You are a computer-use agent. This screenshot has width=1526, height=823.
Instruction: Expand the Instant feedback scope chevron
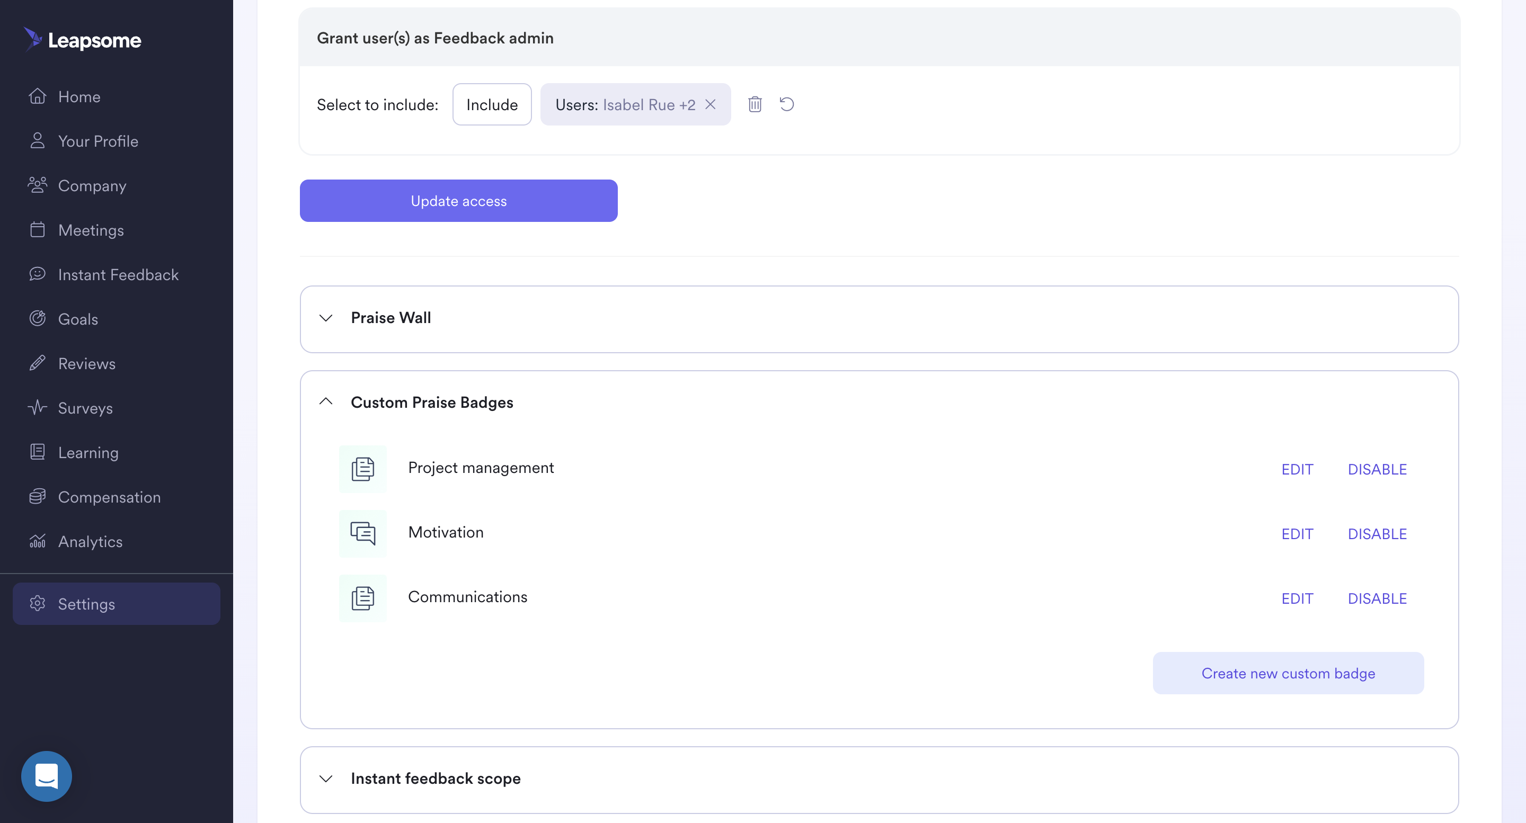[x=326, y=779]
